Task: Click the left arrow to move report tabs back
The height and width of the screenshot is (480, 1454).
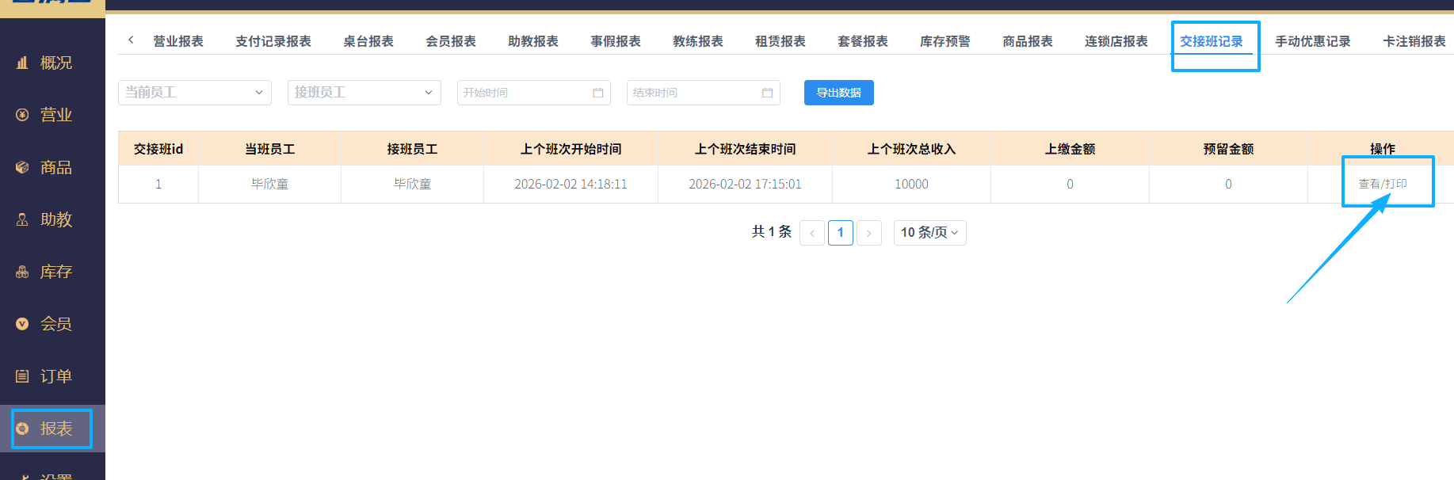Action: coord(131,40)
